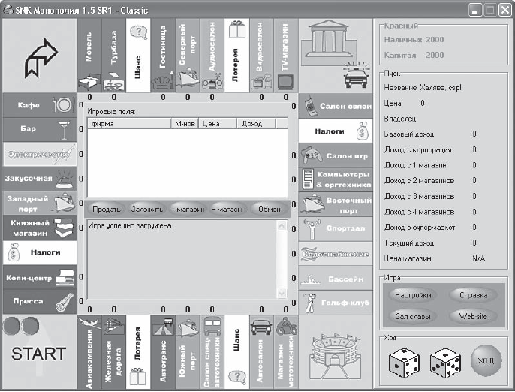Image resolution: width=515 pixels, height=392 pixels.
Task: Click the Железная дорога train tile
Action: tap(113, 352)
